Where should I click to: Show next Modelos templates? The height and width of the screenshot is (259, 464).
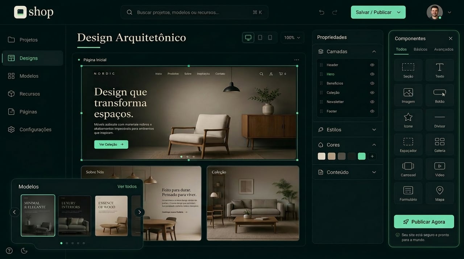(140, 212)
